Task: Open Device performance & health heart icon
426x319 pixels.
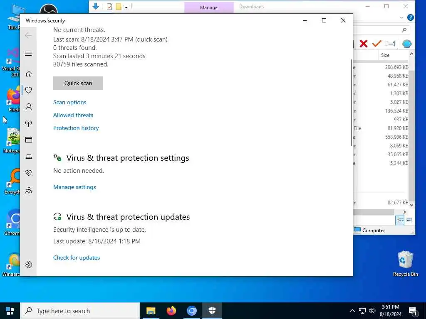Action: 29,173
